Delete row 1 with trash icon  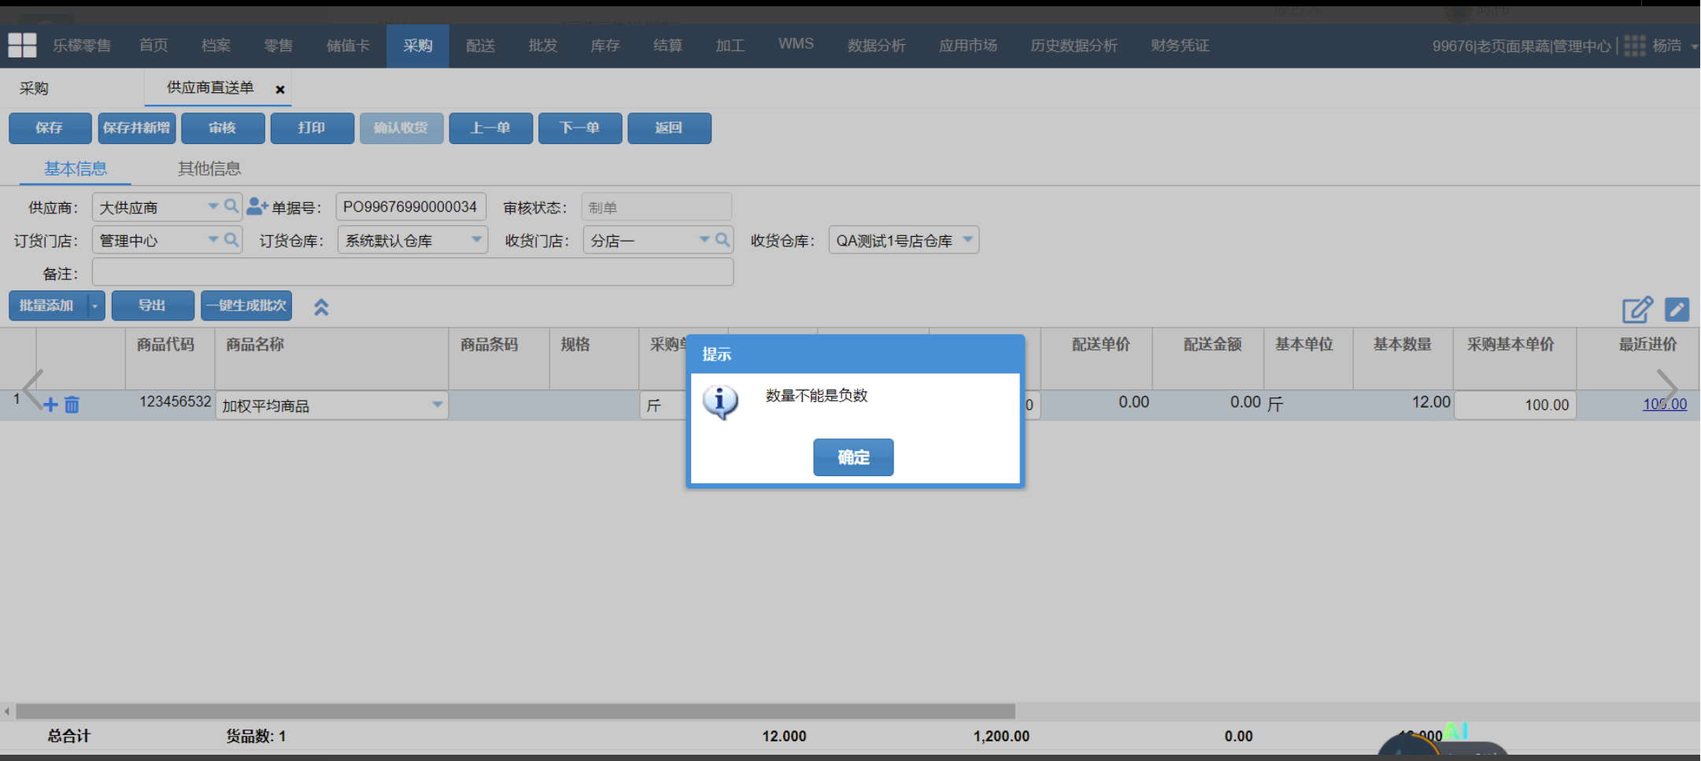[72, 405]
